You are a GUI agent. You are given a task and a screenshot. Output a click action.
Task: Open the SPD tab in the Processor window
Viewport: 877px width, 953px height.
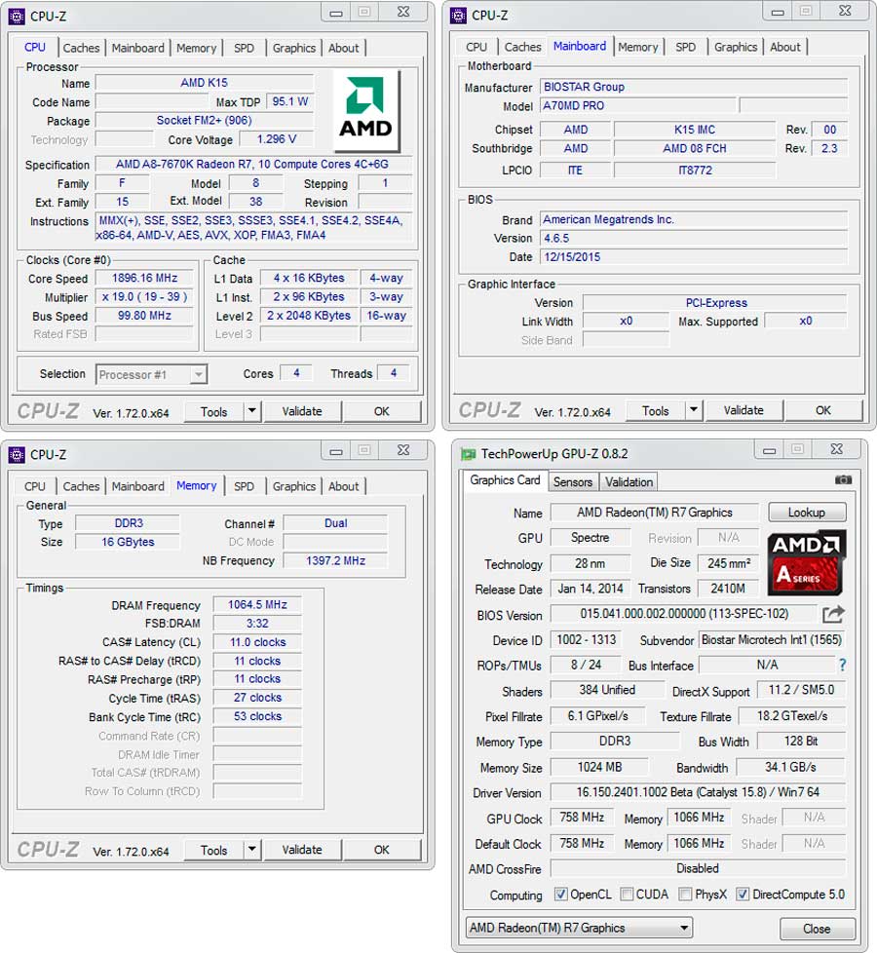click(x=244, y=48)
